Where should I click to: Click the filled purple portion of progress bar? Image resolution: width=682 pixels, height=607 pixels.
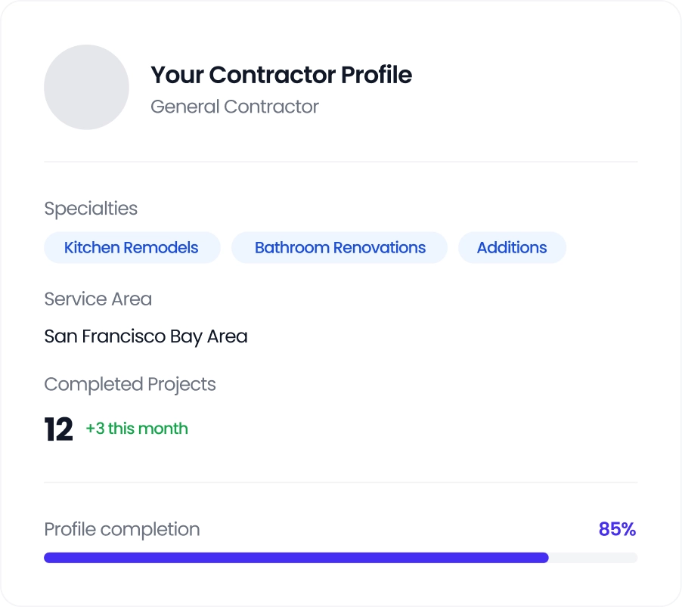click(295, 557)
